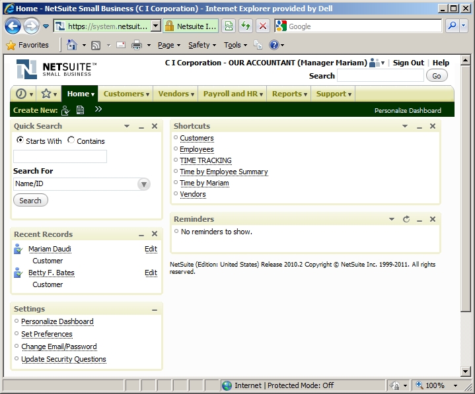Open the Support tab menu
The image size is (475, 394).
tap(334, 94)
